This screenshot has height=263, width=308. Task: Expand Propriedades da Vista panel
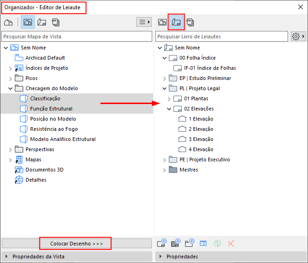6,257
